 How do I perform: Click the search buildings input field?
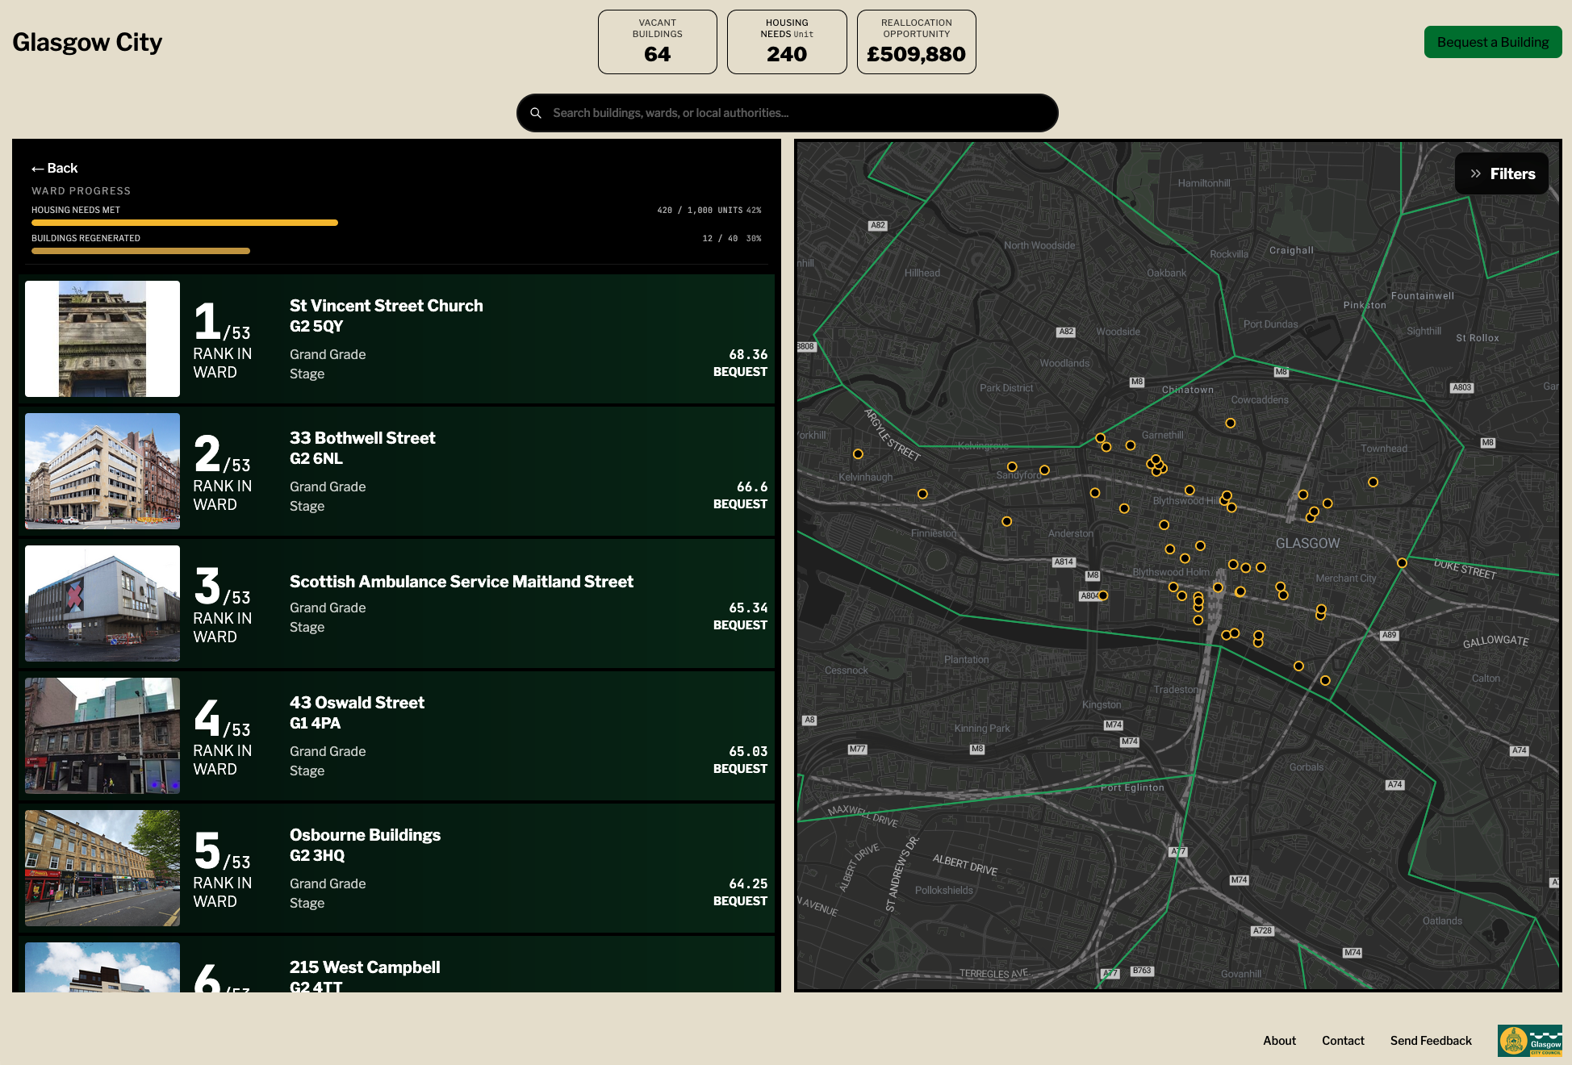pos(787,113)
